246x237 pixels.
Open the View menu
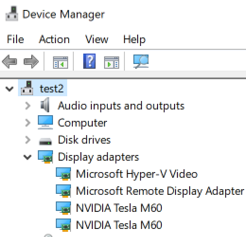coord(97,39)
